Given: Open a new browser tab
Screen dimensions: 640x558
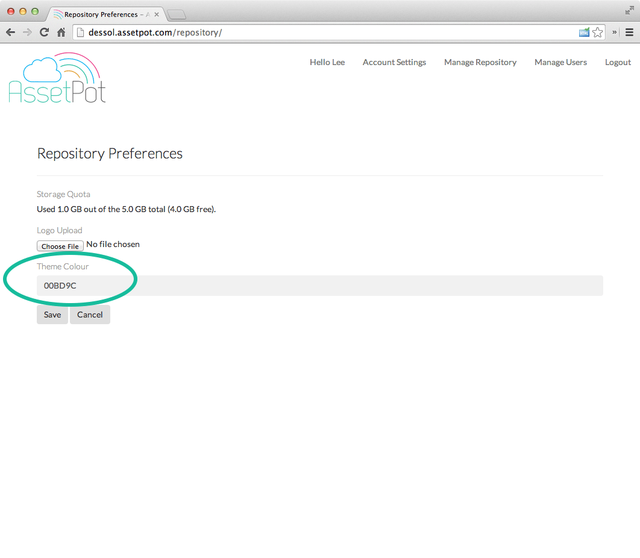Looking at the screenshot, I should tap(177, 14).
